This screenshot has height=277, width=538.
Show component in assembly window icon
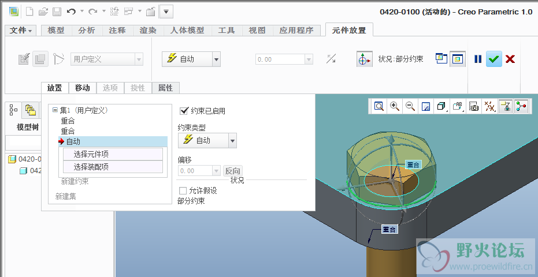point(458,59)
